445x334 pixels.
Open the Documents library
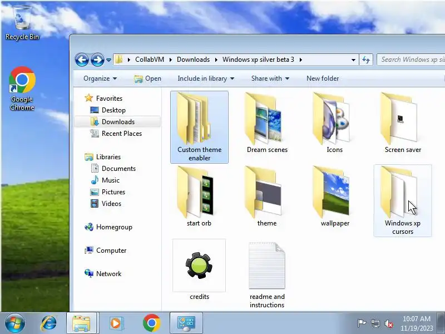118,169
